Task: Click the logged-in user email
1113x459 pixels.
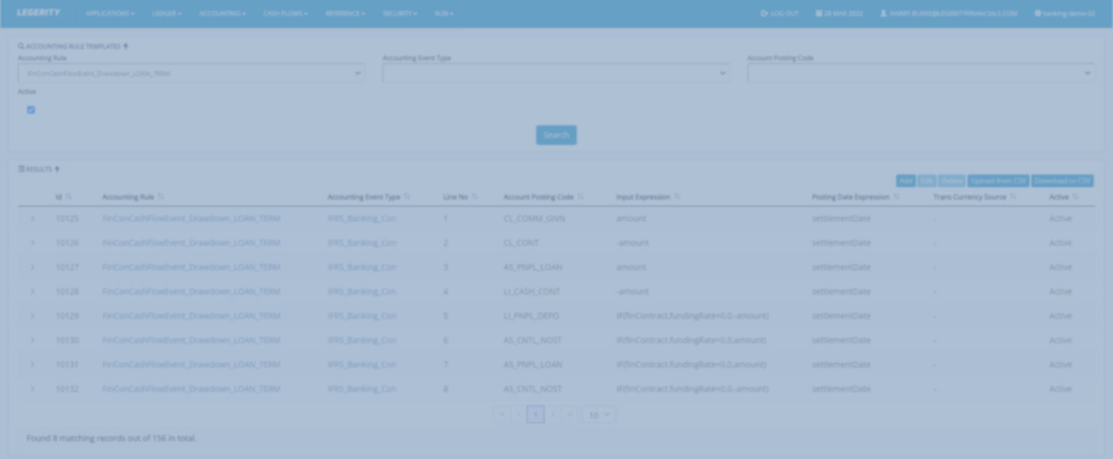Action: 948,13
